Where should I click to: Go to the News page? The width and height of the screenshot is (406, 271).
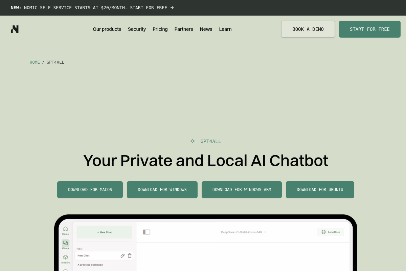coord(206,29)
